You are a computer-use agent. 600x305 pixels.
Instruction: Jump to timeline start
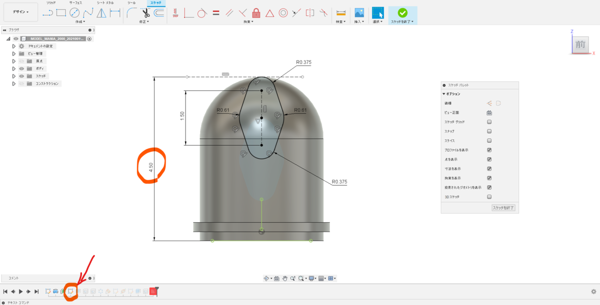pyautogui.click(x=5, y=291)
